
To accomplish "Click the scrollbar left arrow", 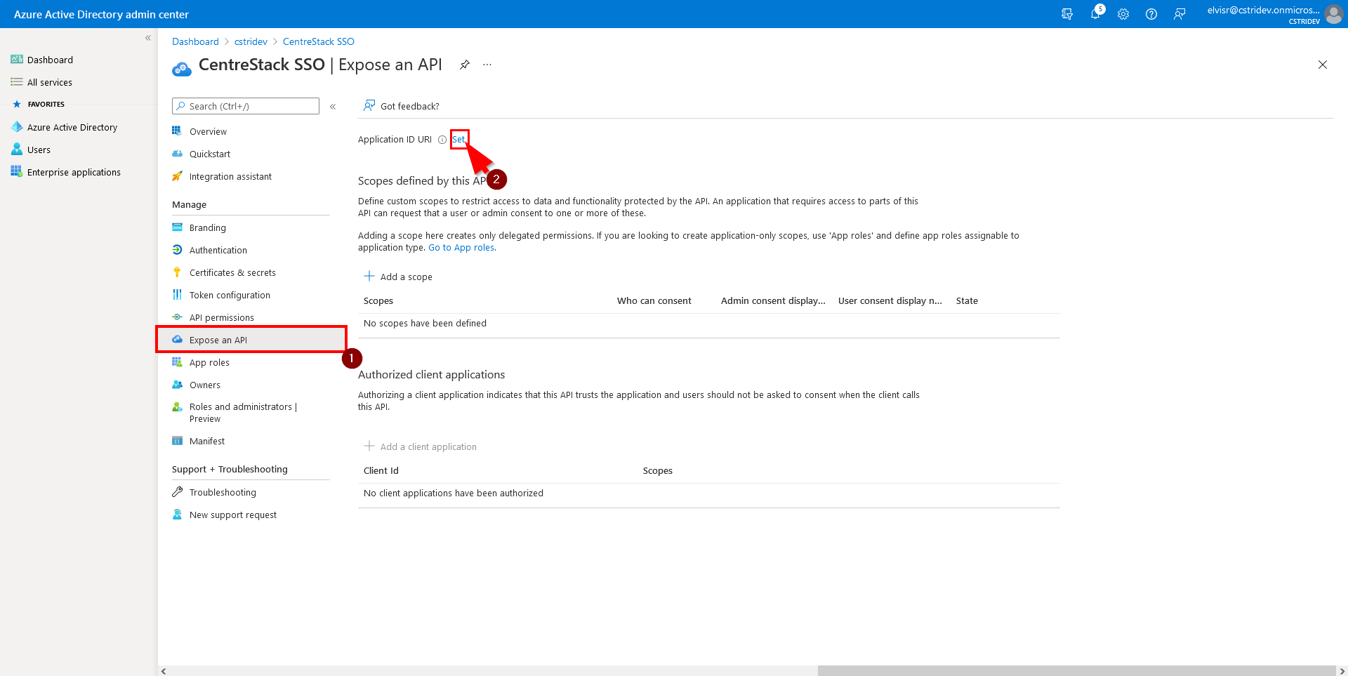I will tap(164, 671).
